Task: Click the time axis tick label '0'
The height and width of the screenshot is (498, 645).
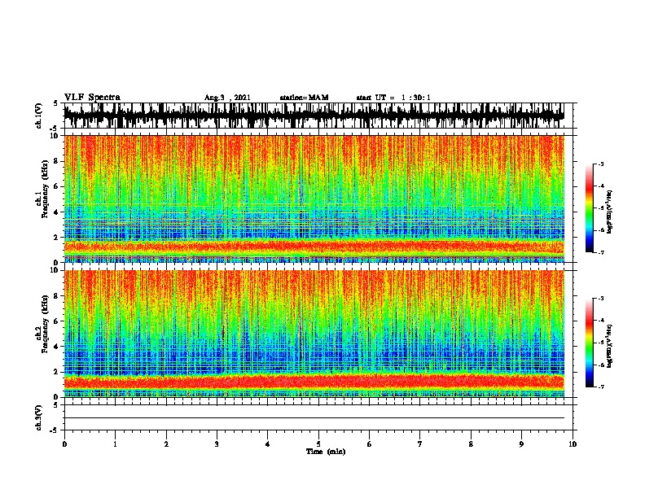Action: [x=64, y=444]
